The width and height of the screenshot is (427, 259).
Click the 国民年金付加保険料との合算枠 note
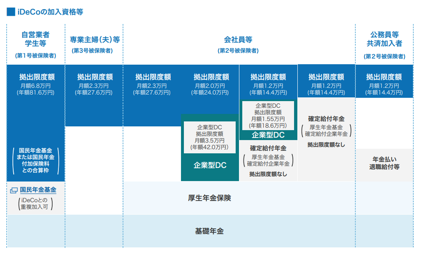(36, 161)
